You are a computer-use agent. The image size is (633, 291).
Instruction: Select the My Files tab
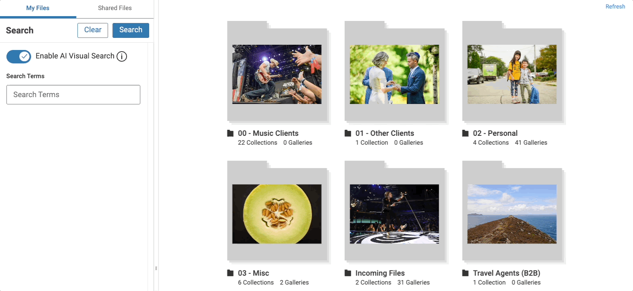38,8
